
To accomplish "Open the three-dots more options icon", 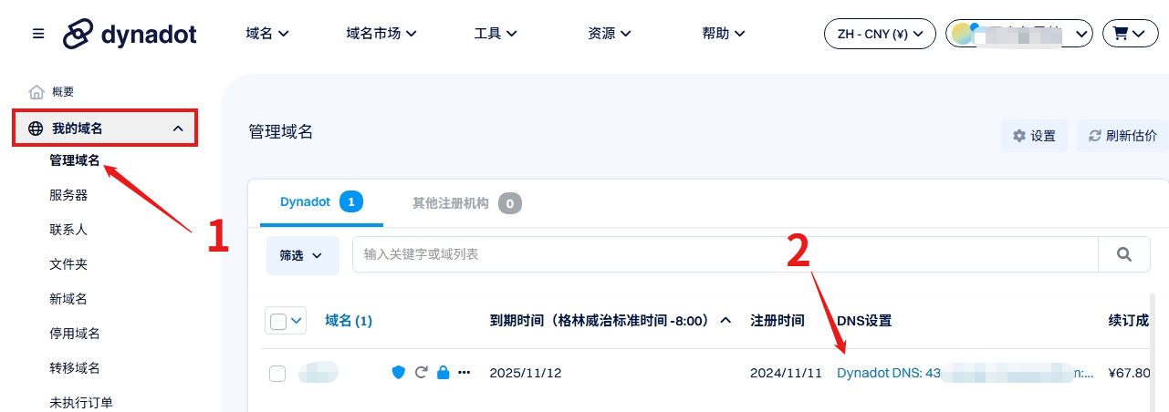I will click(x=464, y=372).
